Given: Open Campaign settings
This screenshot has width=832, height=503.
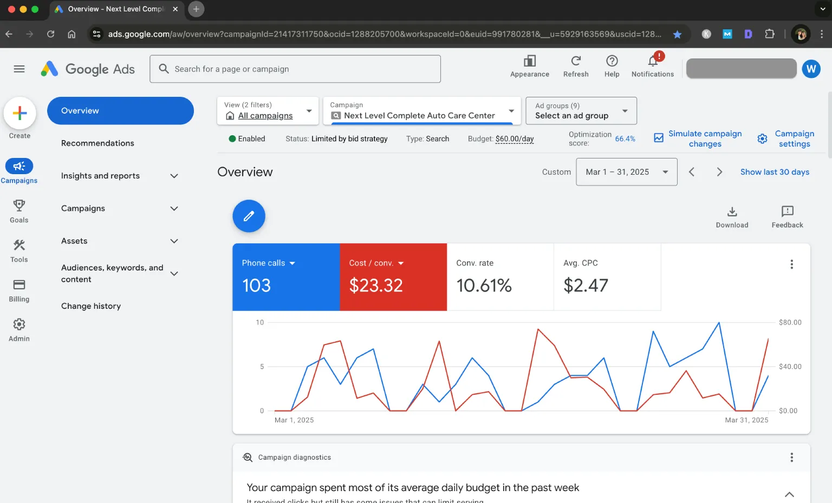Looking at the screenshot, I should (786, 138).
